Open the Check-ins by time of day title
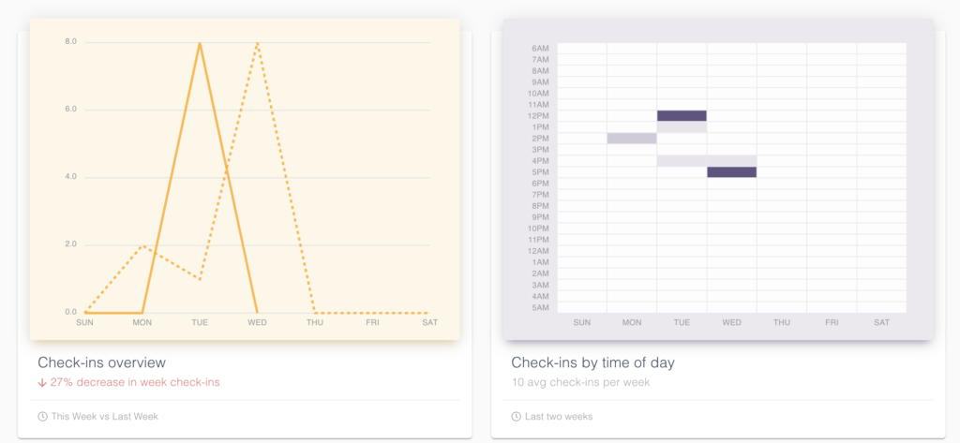The width and height of the screenshot is (960, 443). [592, 362]
